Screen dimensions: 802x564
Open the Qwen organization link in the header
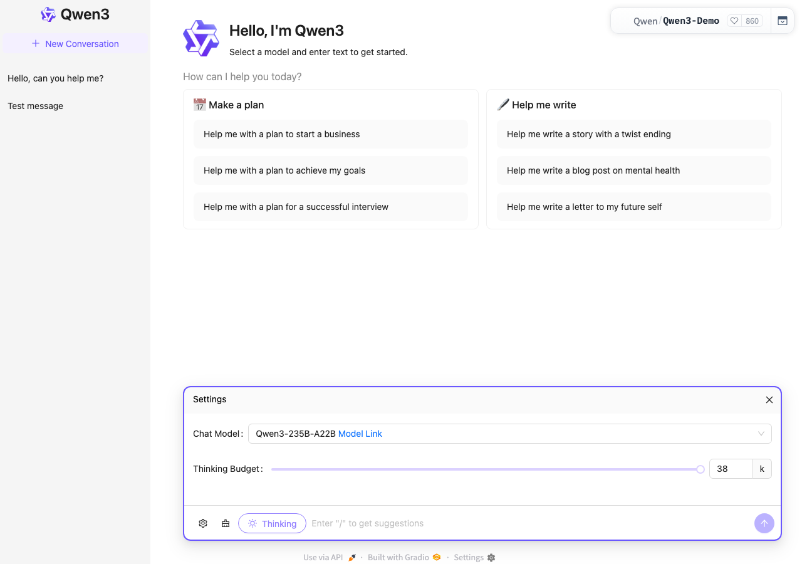click(645, 21)
